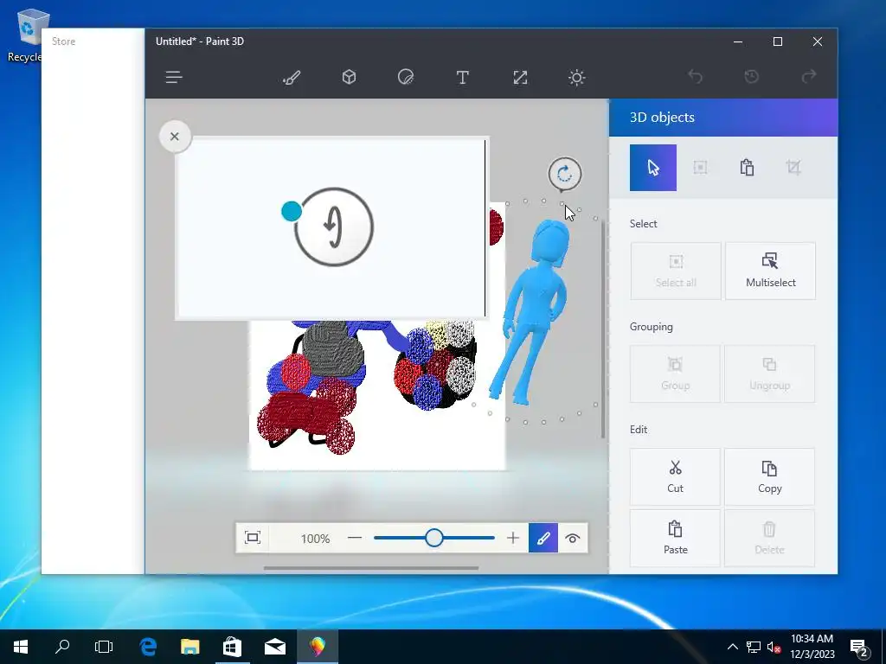Open the Canvas resize tool
The width and height of the screenshot is (886, 664).
[520, 77]
